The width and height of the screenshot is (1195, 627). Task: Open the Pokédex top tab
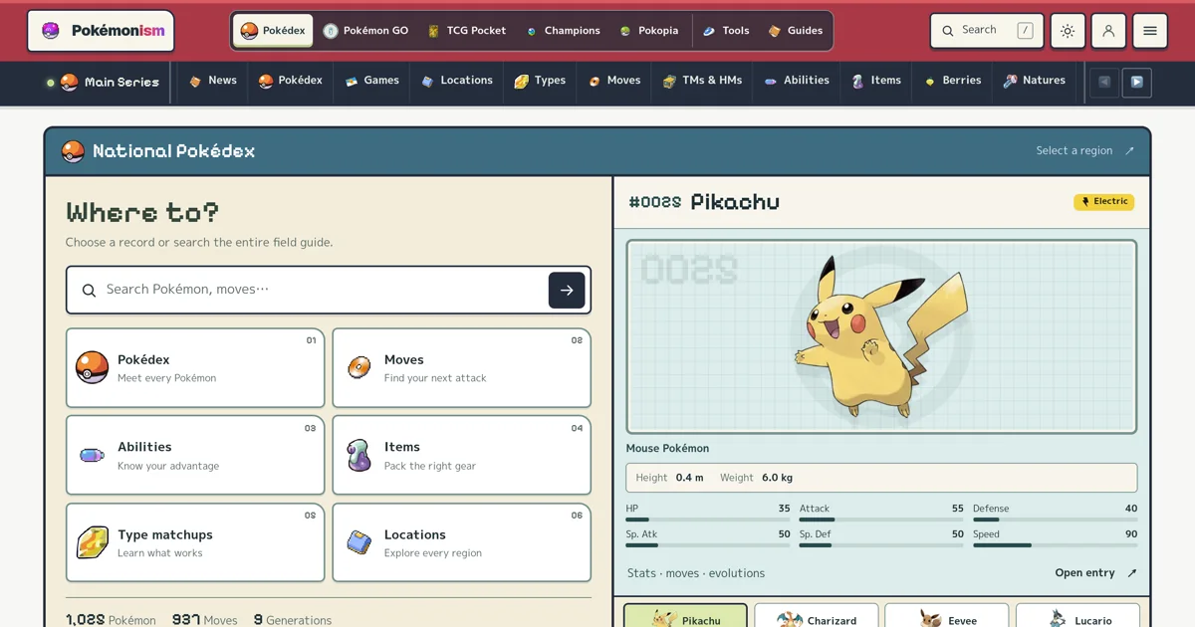(x=273, y=31)
